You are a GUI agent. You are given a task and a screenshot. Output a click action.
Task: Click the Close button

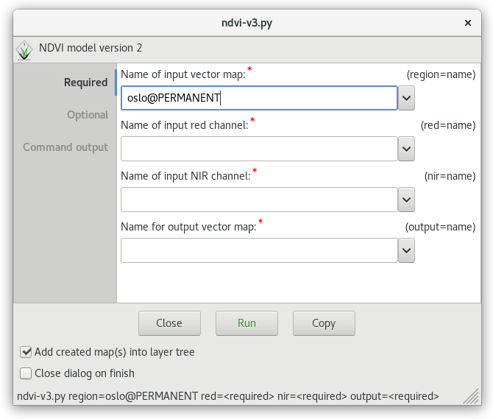click(x=169, y=323)
